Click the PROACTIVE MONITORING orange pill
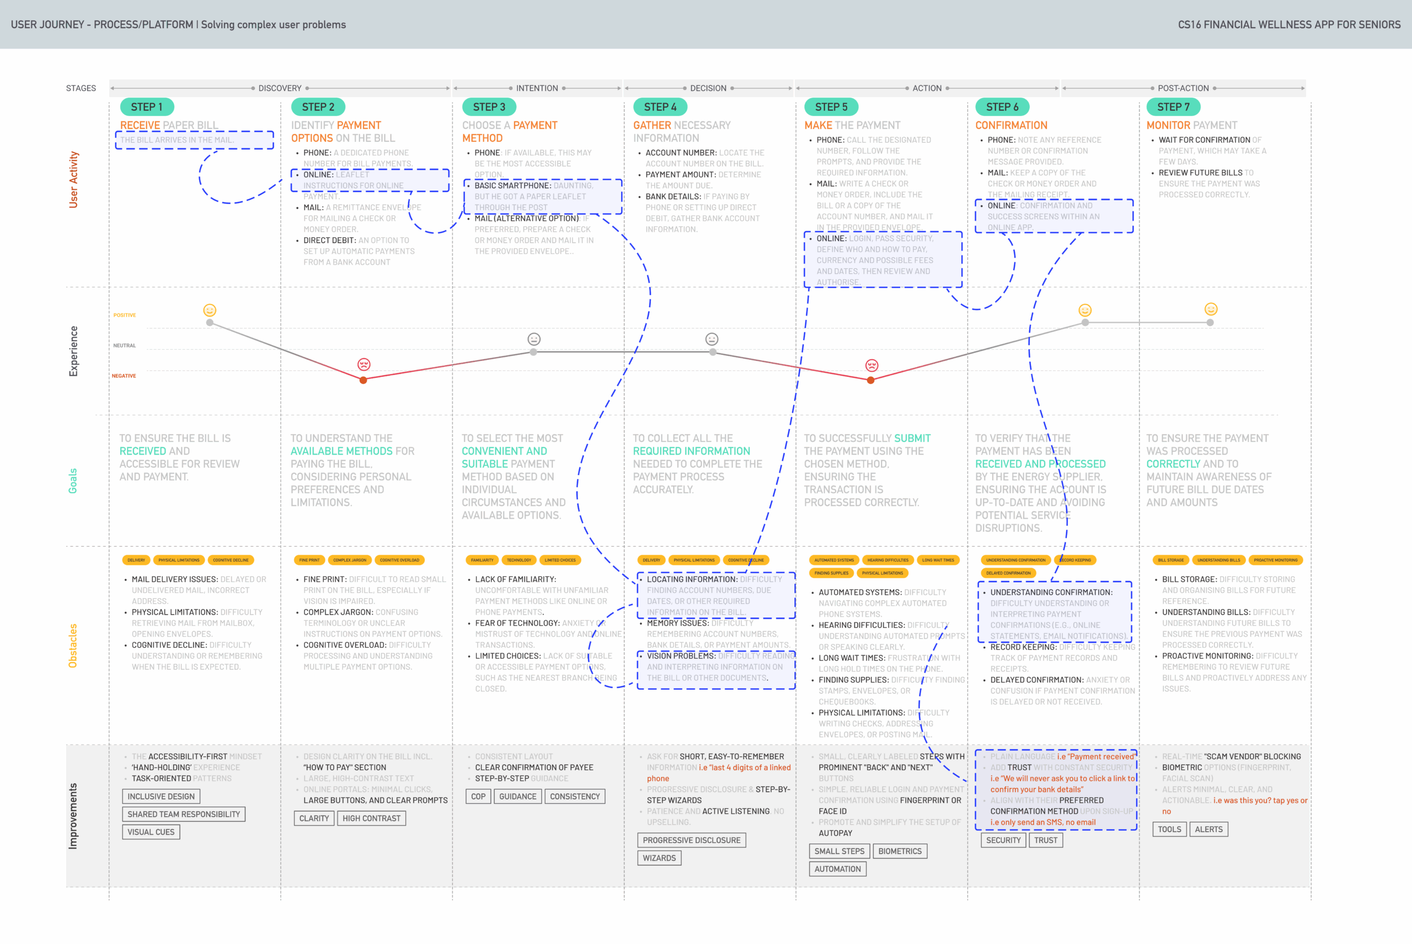The width and height of the screenshot is (1412, 944). tap(1275, 560)
